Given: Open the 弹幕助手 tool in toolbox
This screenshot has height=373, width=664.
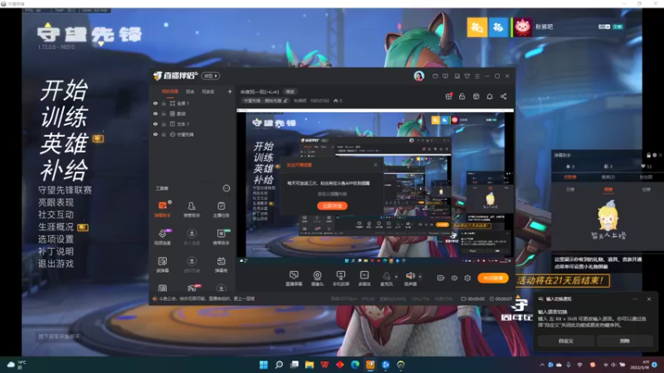Looking at the screenshot, I should (x=163, y=209).
